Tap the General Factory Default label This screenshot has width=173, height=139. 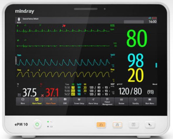tap(30, 19)
